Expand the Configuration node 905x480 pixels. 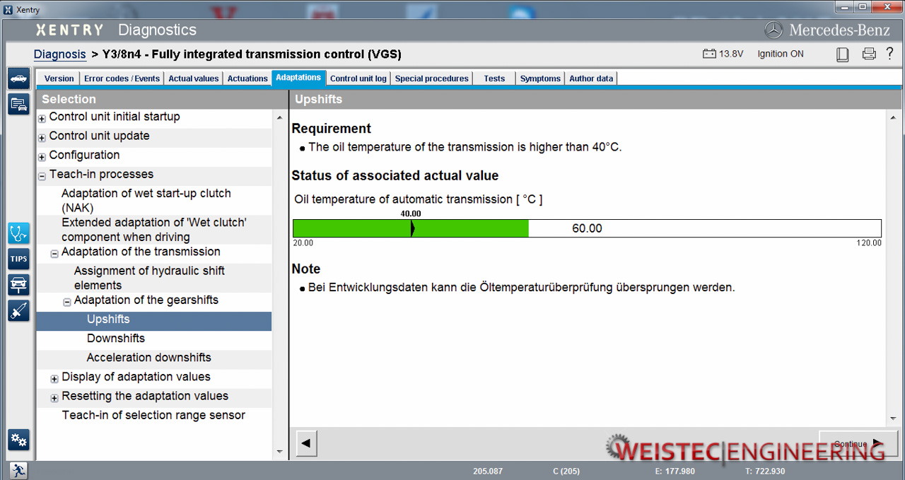tap(42, 157)
